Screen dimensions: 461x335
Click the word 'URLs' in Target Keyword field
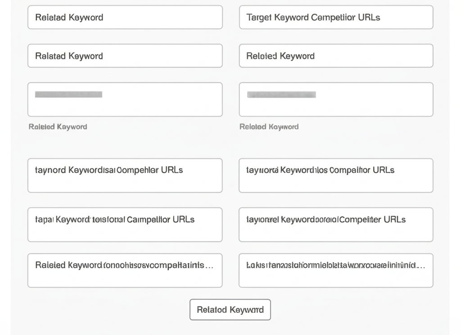(369, 18)
